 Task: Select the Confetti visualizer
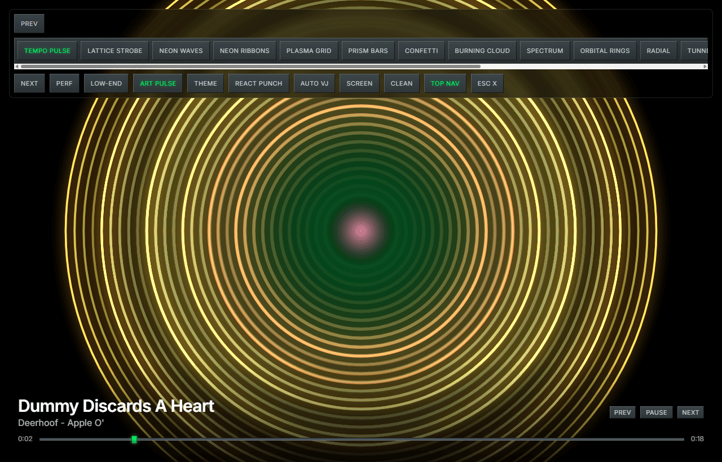coord(421,51)
